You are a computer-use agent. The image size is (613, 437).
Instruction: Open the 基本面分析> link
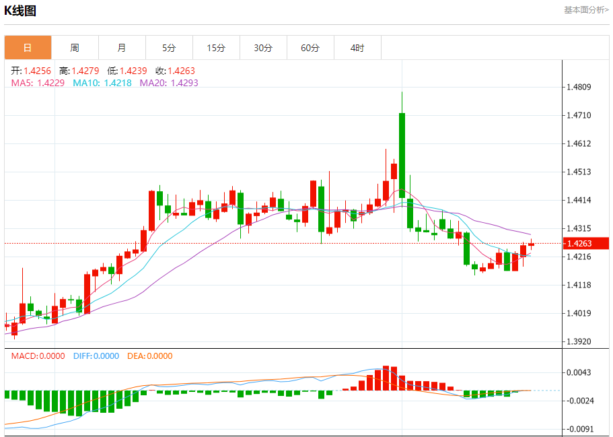click(586, 10)
